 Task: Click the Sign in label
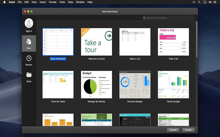[x=29, y=31]
